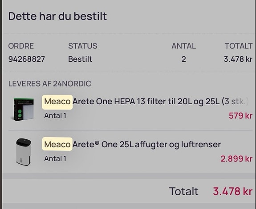Viewport: 256px width, 209px height.
Task: Click the order quantity value 2
Action: point(184,59)
